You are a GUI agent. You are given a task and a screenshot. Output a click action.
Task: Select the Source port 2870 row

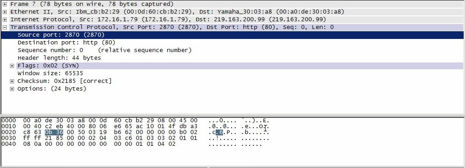[232, 35]
